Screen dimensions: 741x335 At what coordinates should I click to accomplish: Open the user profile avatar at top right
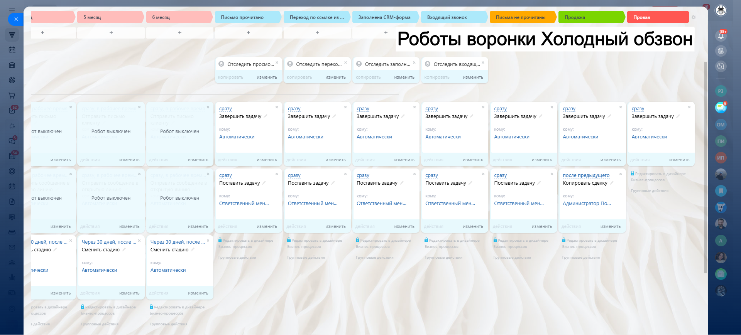tap(721, 10)
